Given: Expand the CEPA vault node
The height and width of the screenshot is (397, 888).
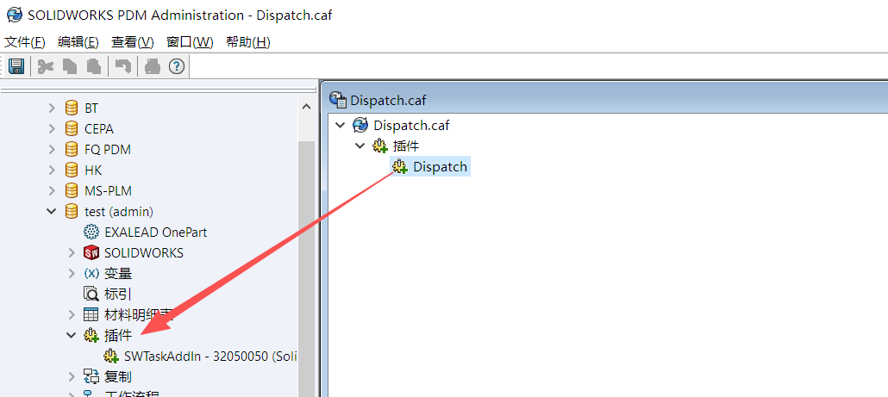Looking at the screenshot, I should coord(52,129).
